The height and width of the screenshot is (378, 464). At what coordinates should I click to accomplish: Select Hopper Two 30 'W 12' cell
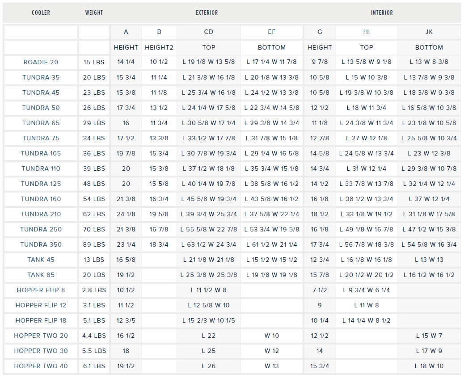click(272, 351)
